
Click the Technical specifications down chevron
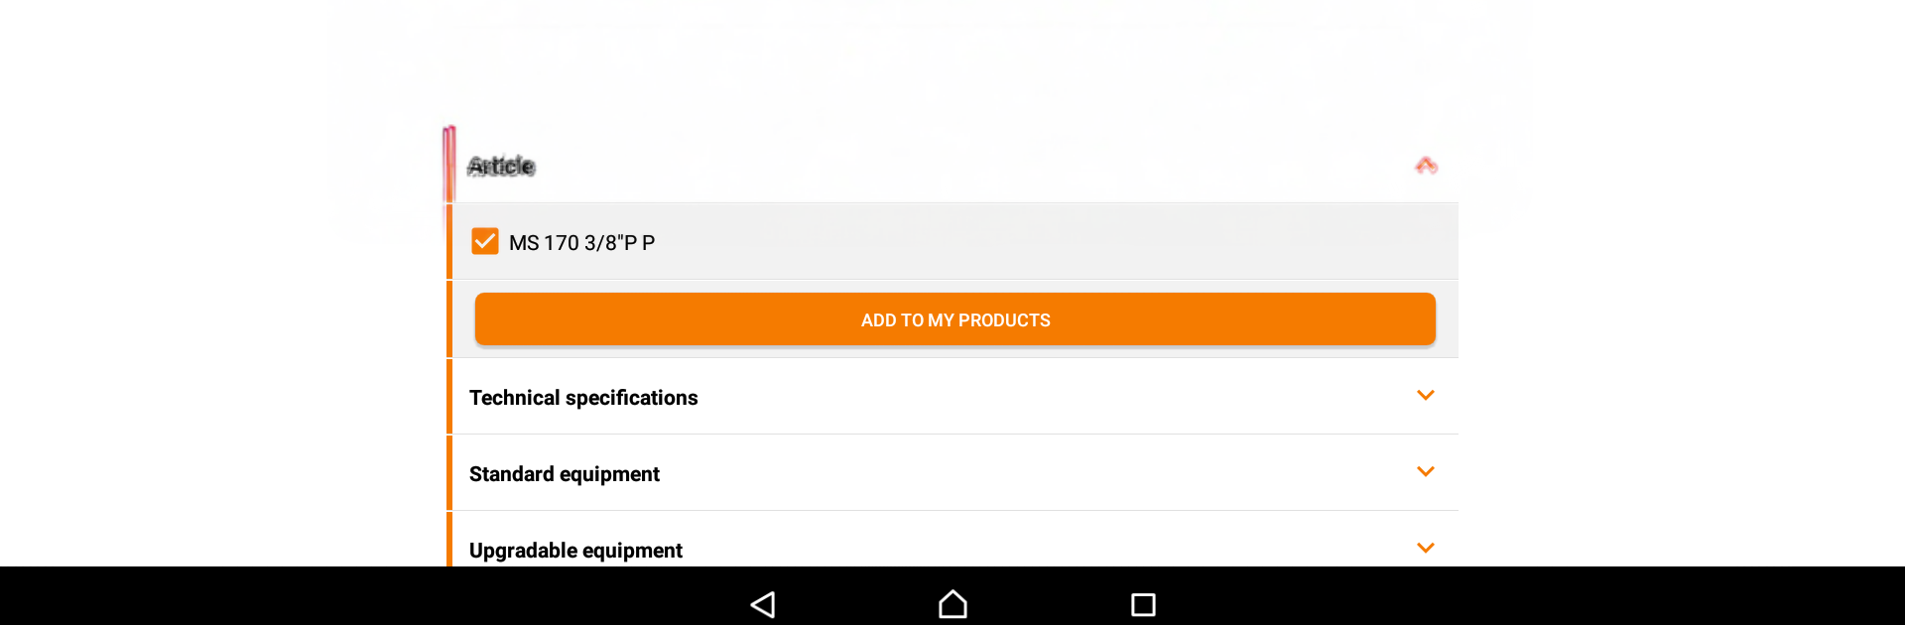pyautogui.click(x=1426, y=396)
